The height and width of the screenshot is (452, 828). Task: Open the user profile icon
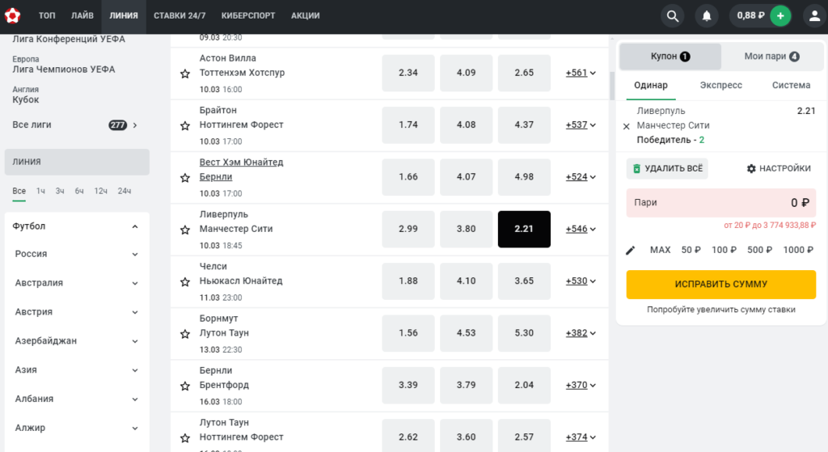pyautogui.click(x=814, y=16)
